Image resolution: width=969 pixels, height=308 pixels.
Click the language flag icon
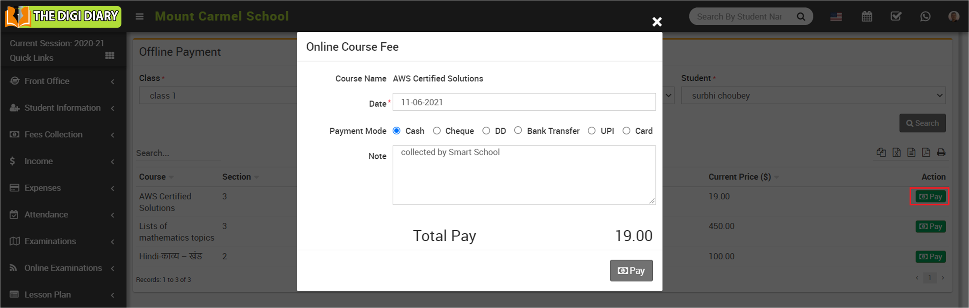836,17
